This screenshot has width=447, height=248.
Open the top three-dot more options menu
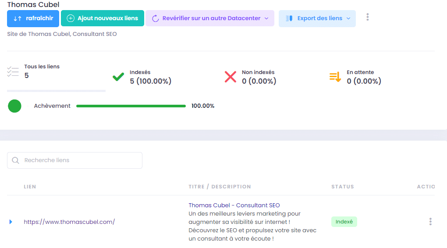point(368,17)
